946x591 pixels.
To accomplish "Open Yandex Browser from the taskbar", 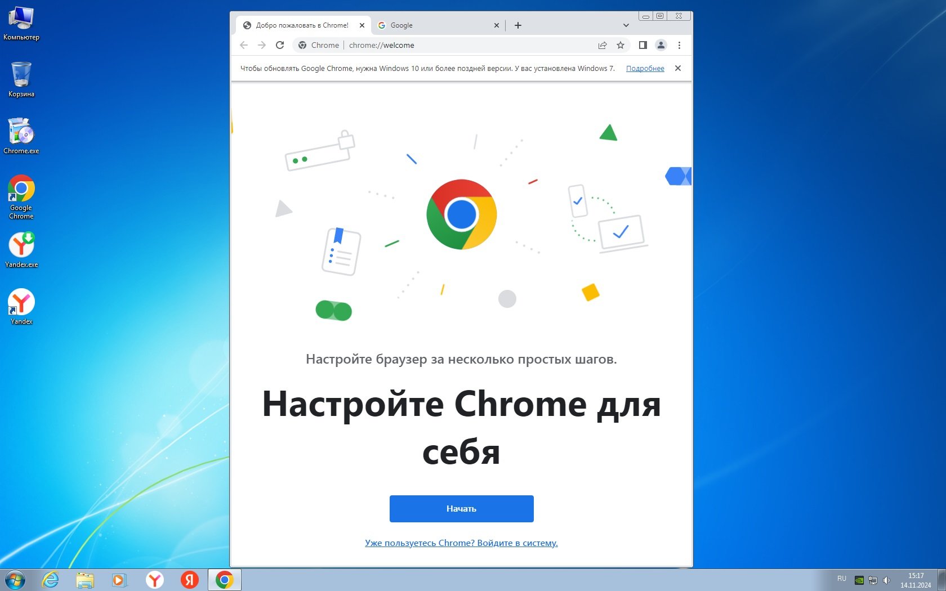I will tap(155, 580).
